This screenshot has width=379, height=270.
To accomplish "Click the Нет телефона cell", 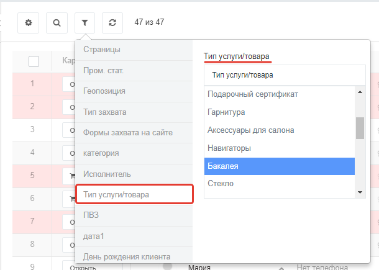I will (322, 267).
